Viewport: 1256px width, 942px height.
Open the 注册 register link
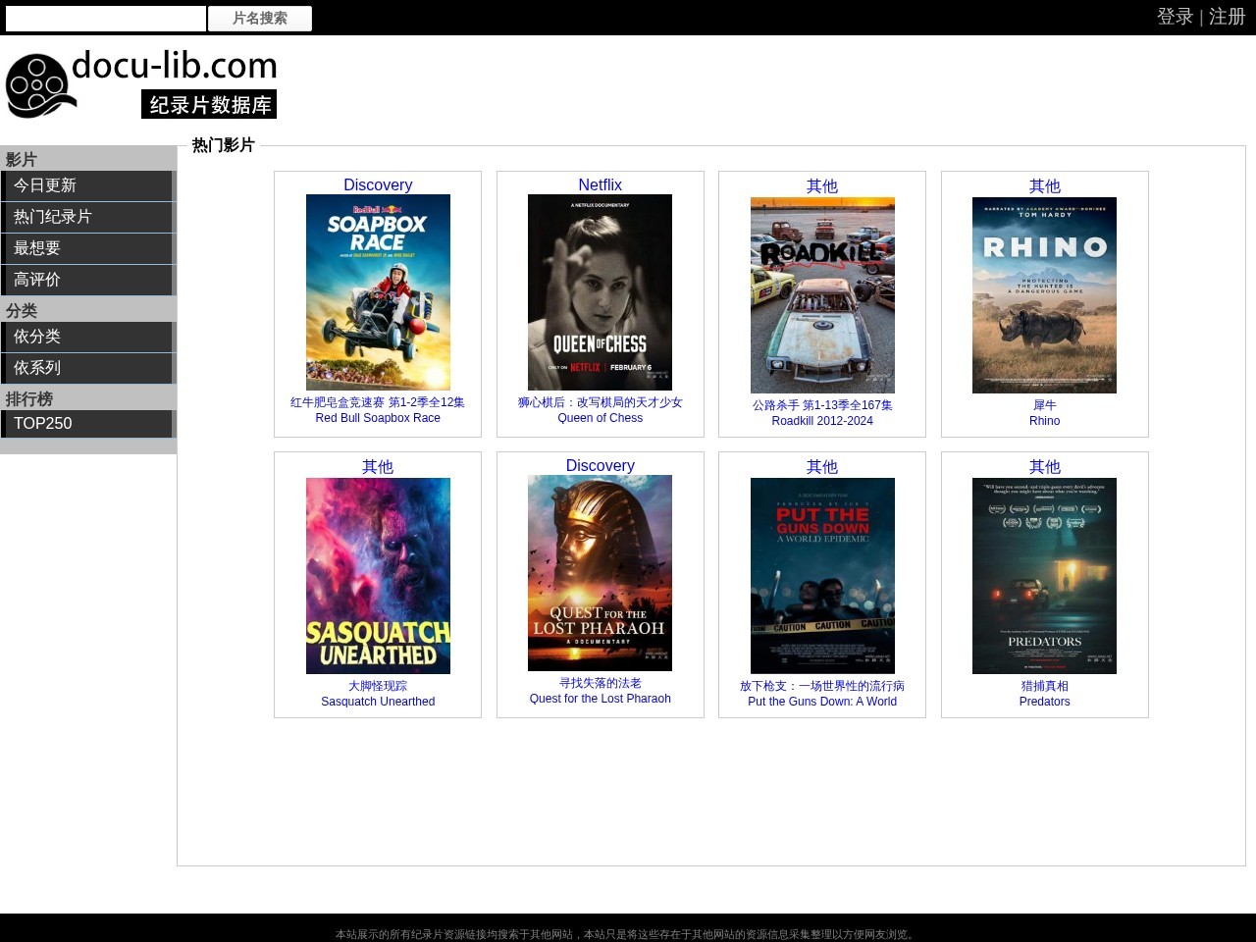1227,17
